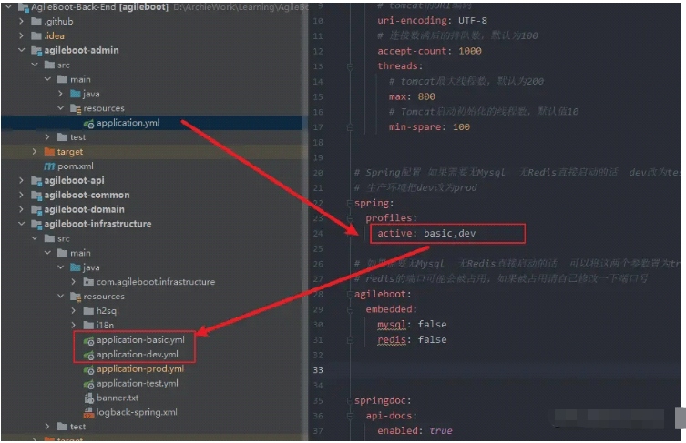Click line number 33 in the gutter
This screenshot has width=686, height=443.
(318, 370)
